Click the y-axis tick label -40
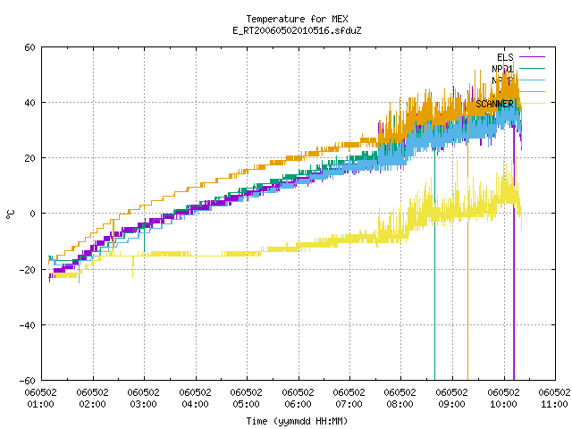 tap(28, 325)
